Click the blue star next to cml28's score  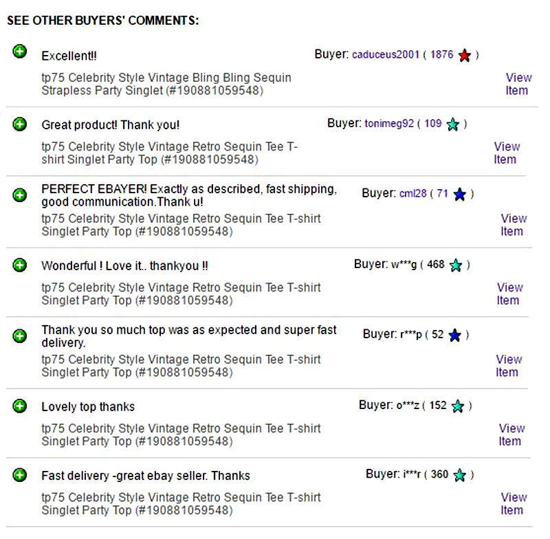click(459, 194)
